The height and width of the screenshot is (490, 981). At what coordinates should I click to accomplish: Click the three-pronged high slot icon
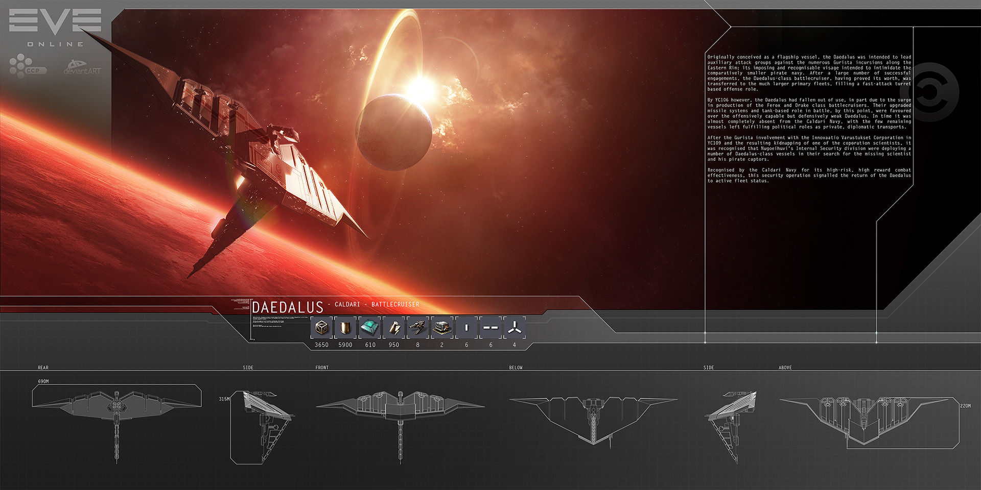pyautogui.click(x=515, y=328)
